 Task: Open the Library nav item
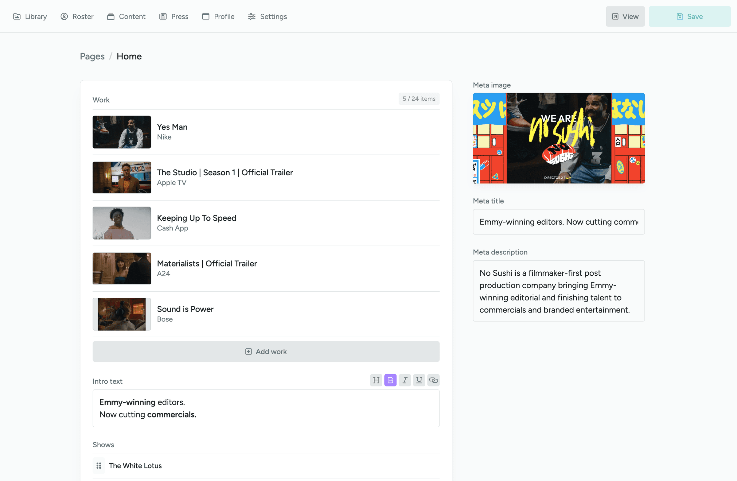(x=30, y=16)
